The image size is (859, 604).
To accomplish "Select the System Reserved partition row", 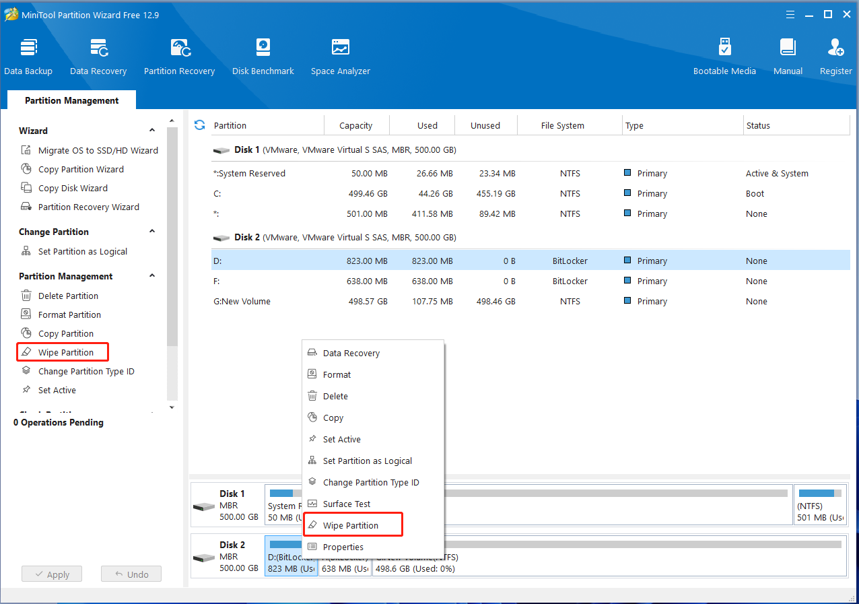I will [530, 173].
